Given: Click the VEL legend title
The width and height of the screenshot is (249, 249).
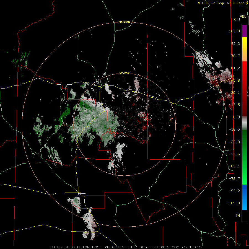Looking at the screenshot, I should coord(243,17).
